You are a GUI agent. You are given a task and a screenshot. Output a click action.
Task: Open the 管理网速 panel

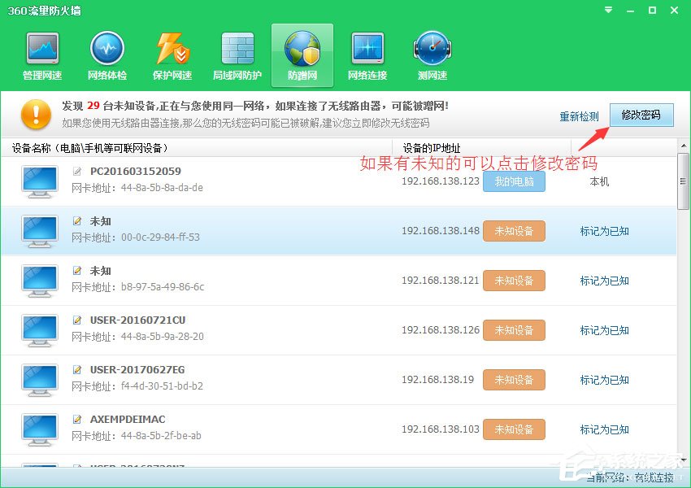[x=41, y=54]
